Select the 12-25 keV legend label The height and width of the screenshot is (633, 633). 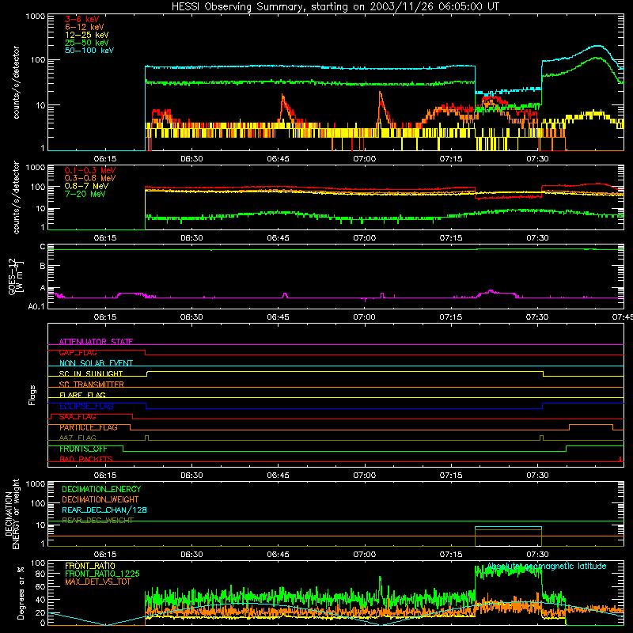87,35
